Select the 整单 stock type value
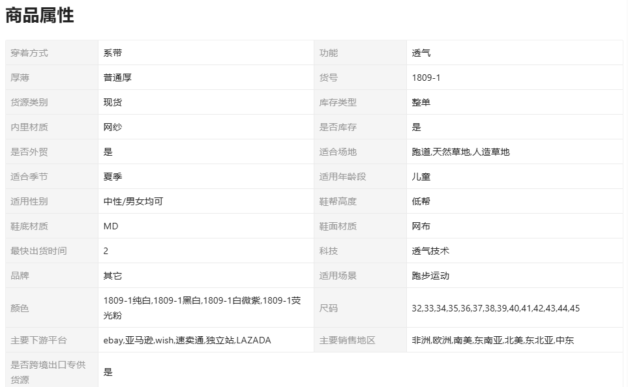 pyautogui.click(x=421, y=102)
